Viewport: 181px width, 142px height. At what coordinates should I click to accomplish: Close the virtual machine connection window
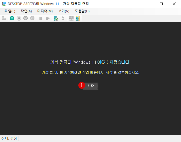[174, 4]
